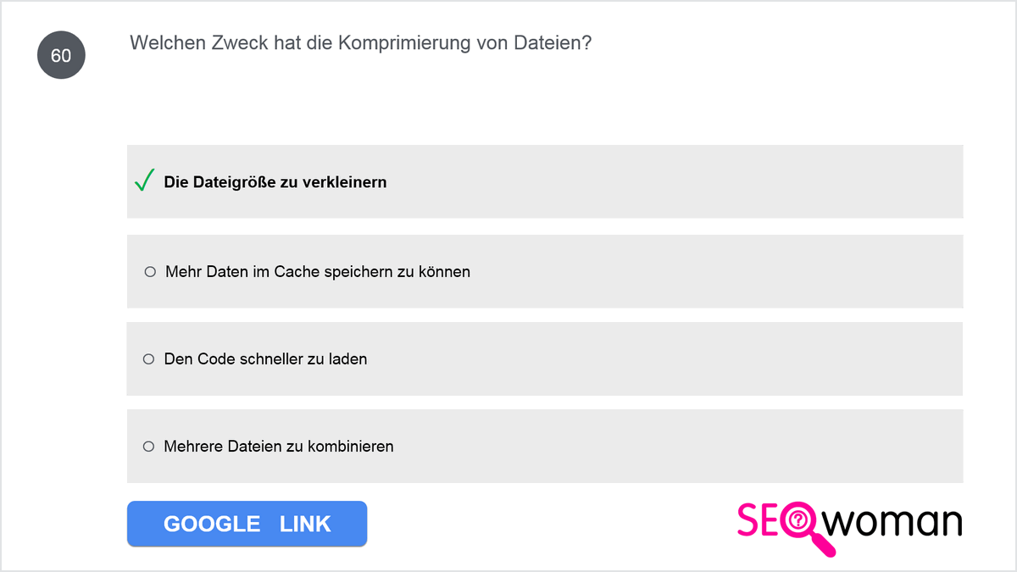Click the word woman in the logo
The height and width of the screenshot is (572, 1017).
pos(895,521)
